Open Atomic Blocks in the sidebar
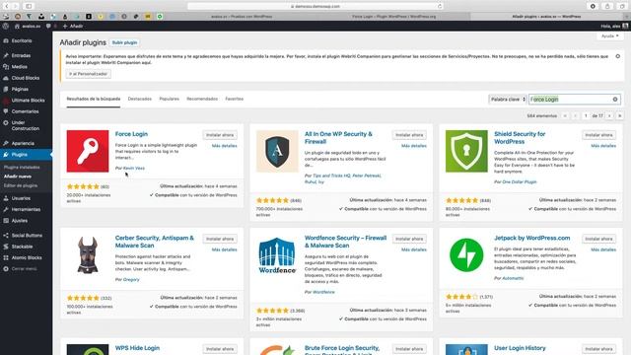This screenshot has height=355, width=631. point(27,257)
